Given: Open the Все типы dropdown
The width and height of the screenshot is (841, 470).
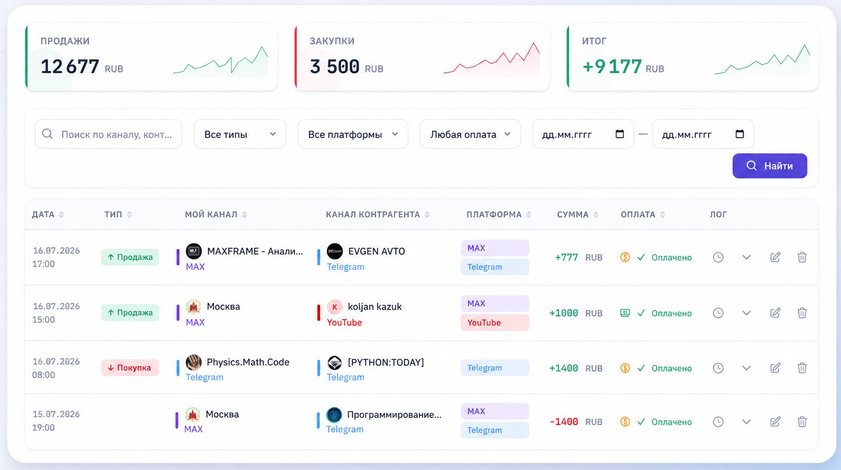Looking at the screenshot, I should click(240, 134).
